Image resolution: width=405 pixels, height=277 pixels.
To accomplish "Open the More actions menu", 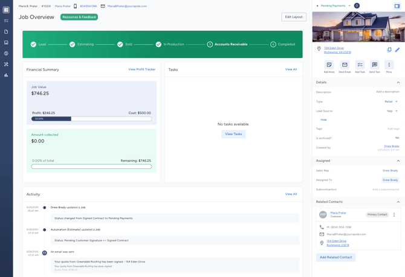I will tap(389, 65).
